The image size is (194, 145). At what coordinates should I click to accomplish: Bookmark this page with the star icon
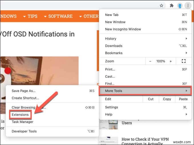161,6
